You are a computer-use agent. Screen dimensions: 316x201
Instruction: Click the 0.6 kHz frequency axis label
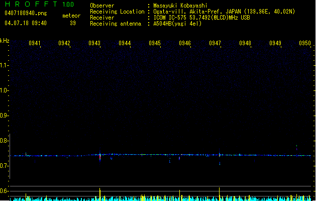click(4, 191)
